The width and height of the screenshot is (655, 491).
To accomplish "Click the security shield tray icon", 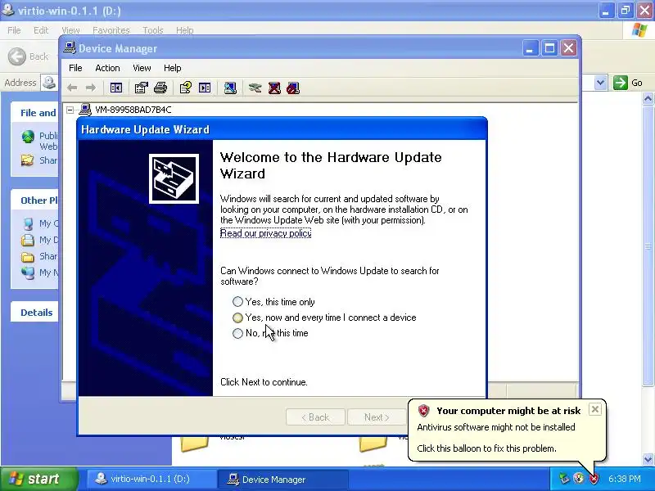I will click(594, 479).
